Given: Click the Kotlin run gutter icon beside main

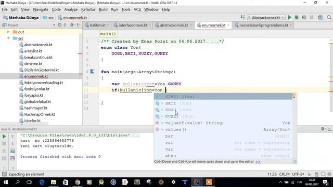Looking at the screenshot, I should coord(92,72).
